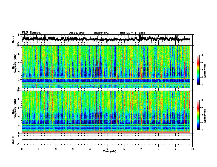Click the ch.1 voltage waveform trace panel
The image size is (217, 167).
tap(107, 39)
